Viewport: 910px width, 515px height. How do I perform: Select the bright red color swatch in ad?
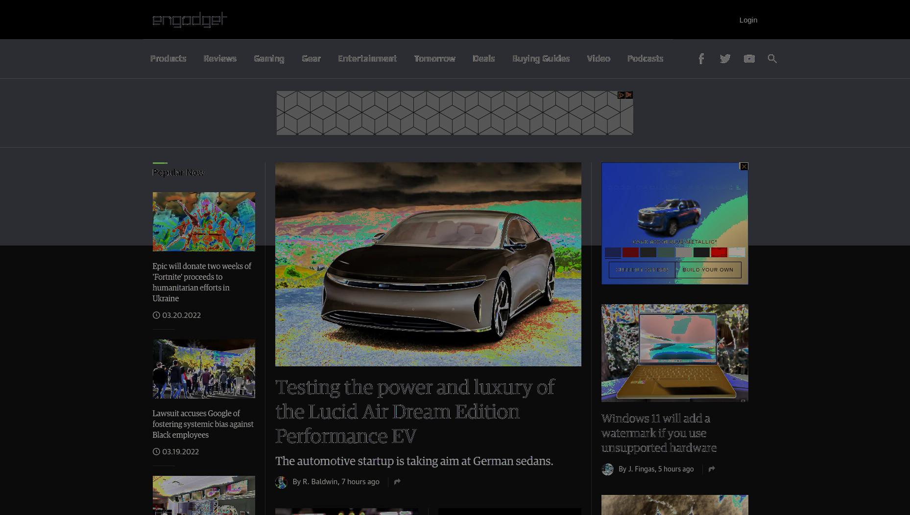point(719,252)
